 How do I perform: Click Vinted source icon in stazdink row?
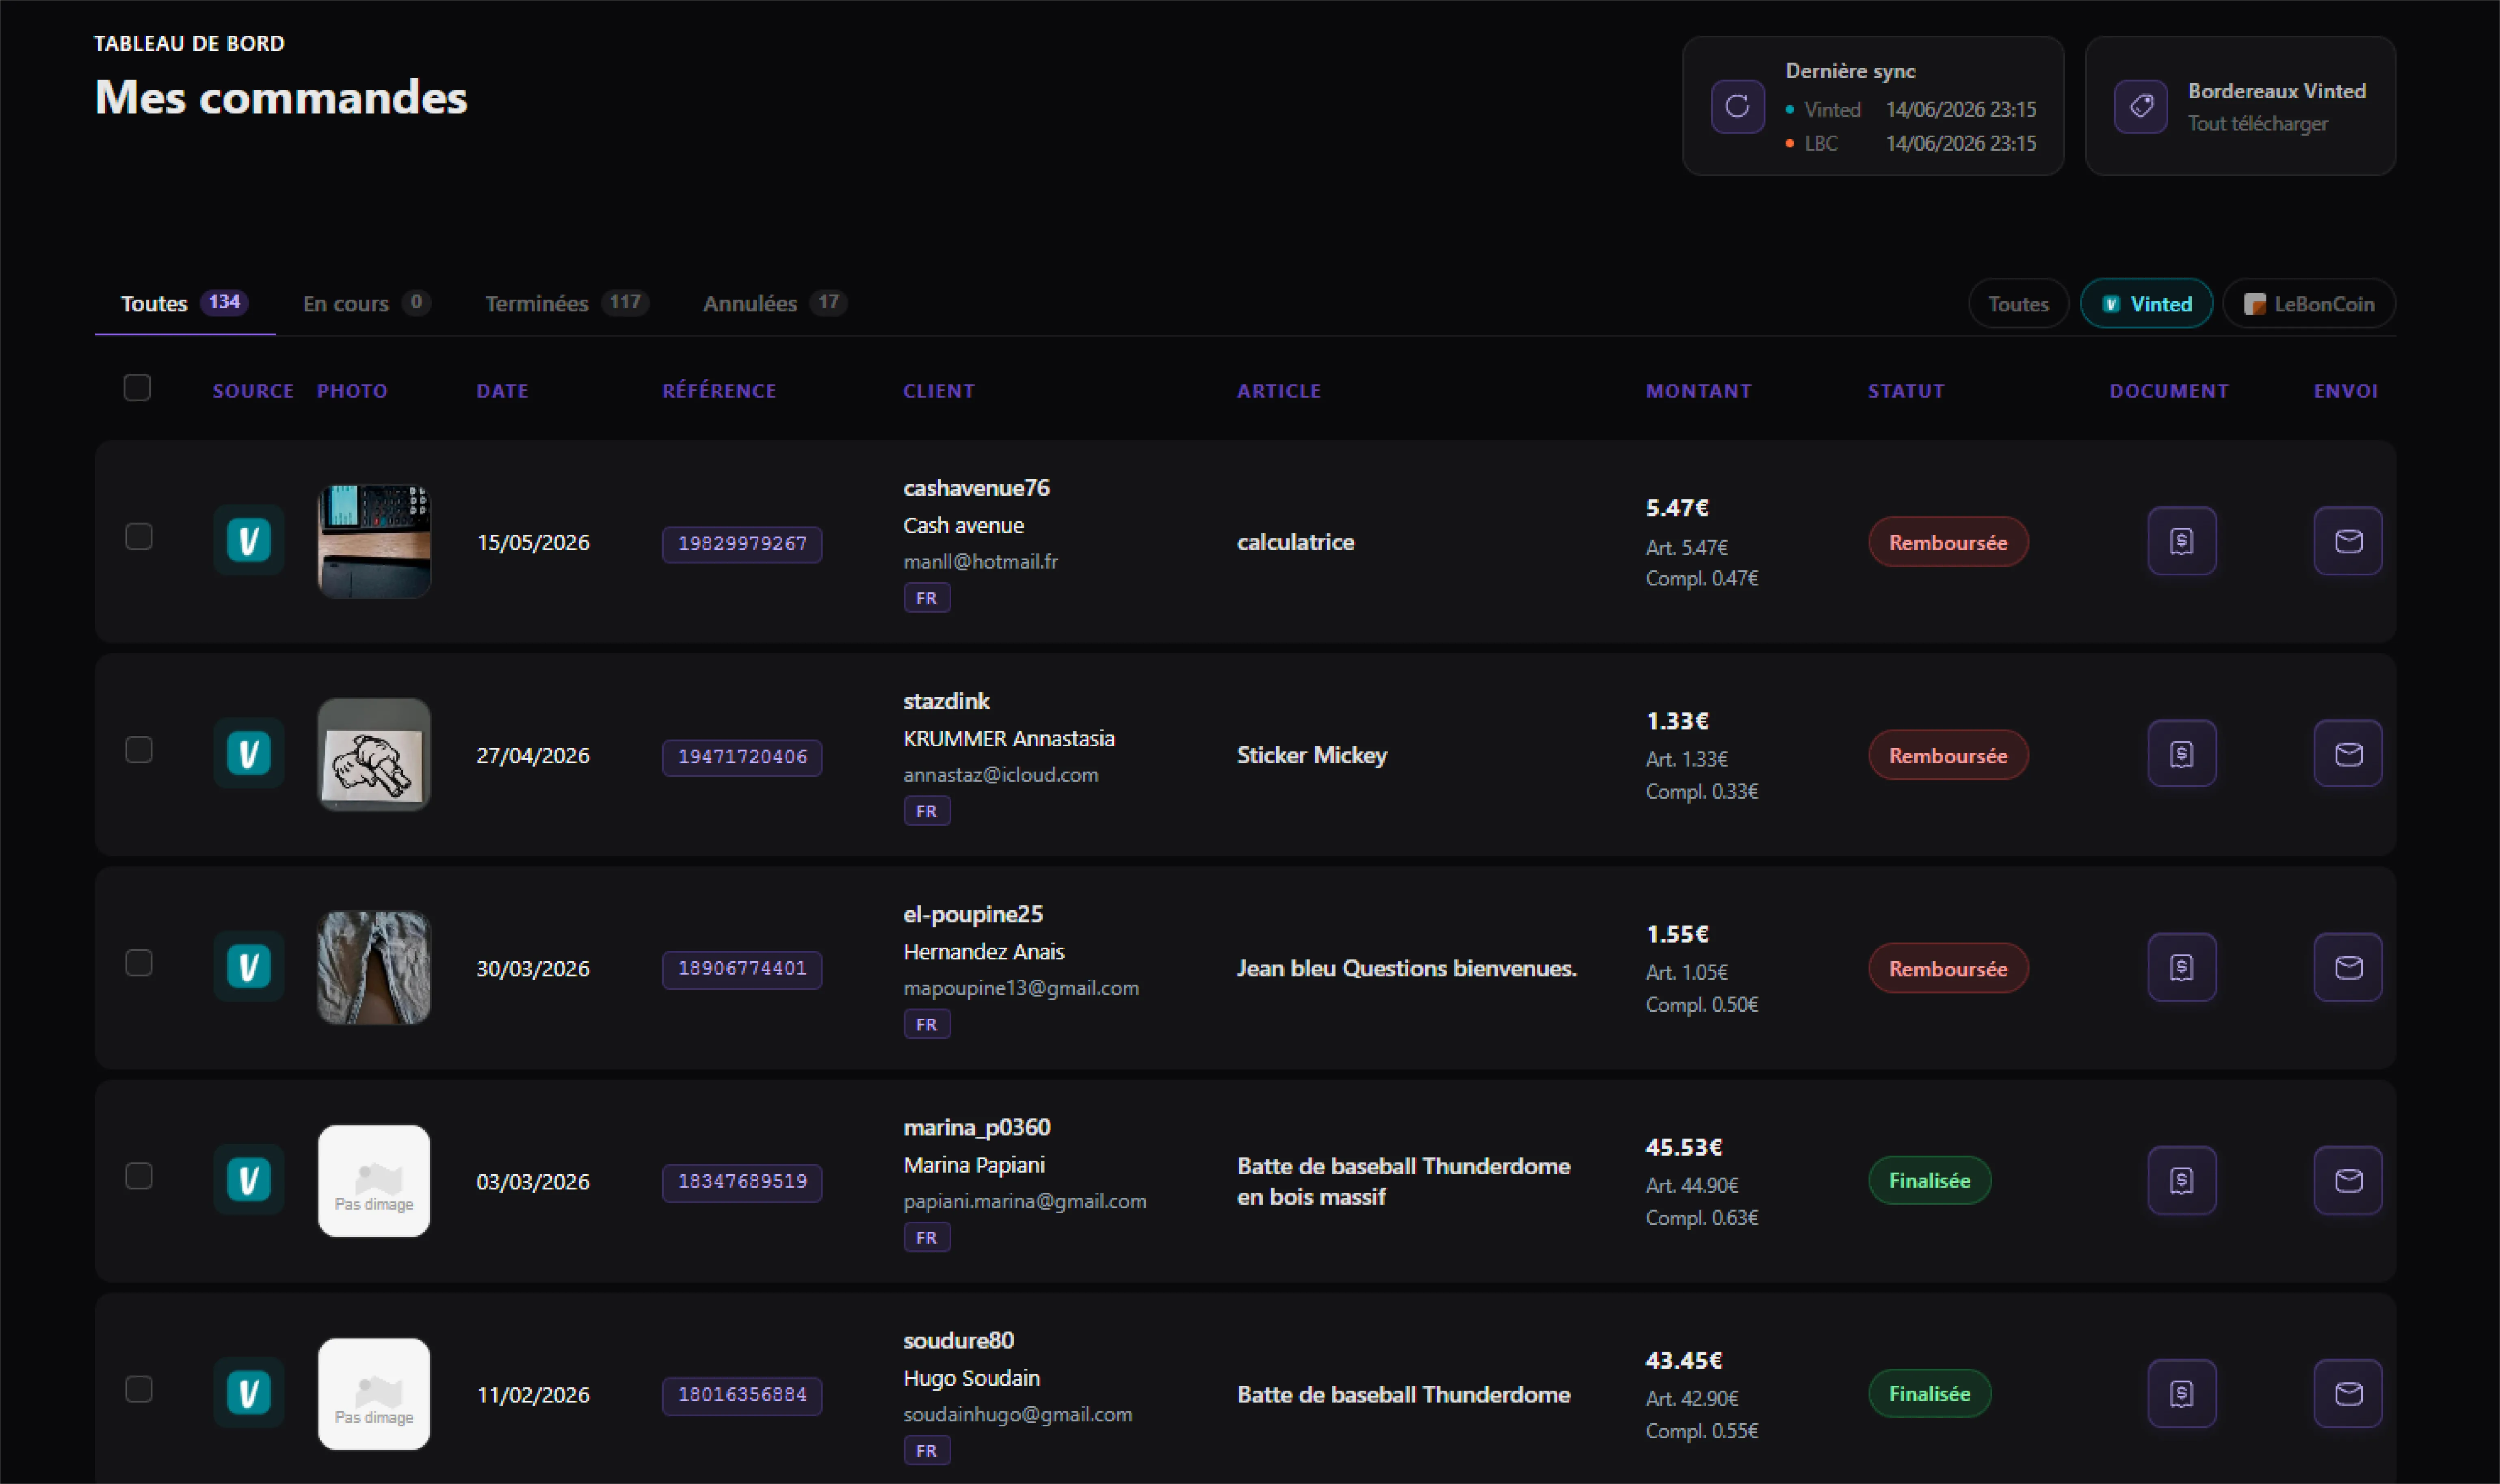[x=248, y=754]
